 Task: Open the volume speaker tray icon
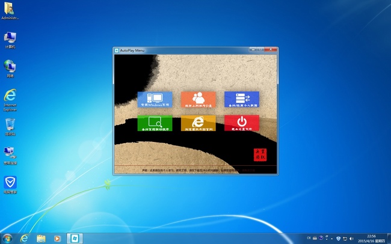pyautogui.click(x=352, y=239)
